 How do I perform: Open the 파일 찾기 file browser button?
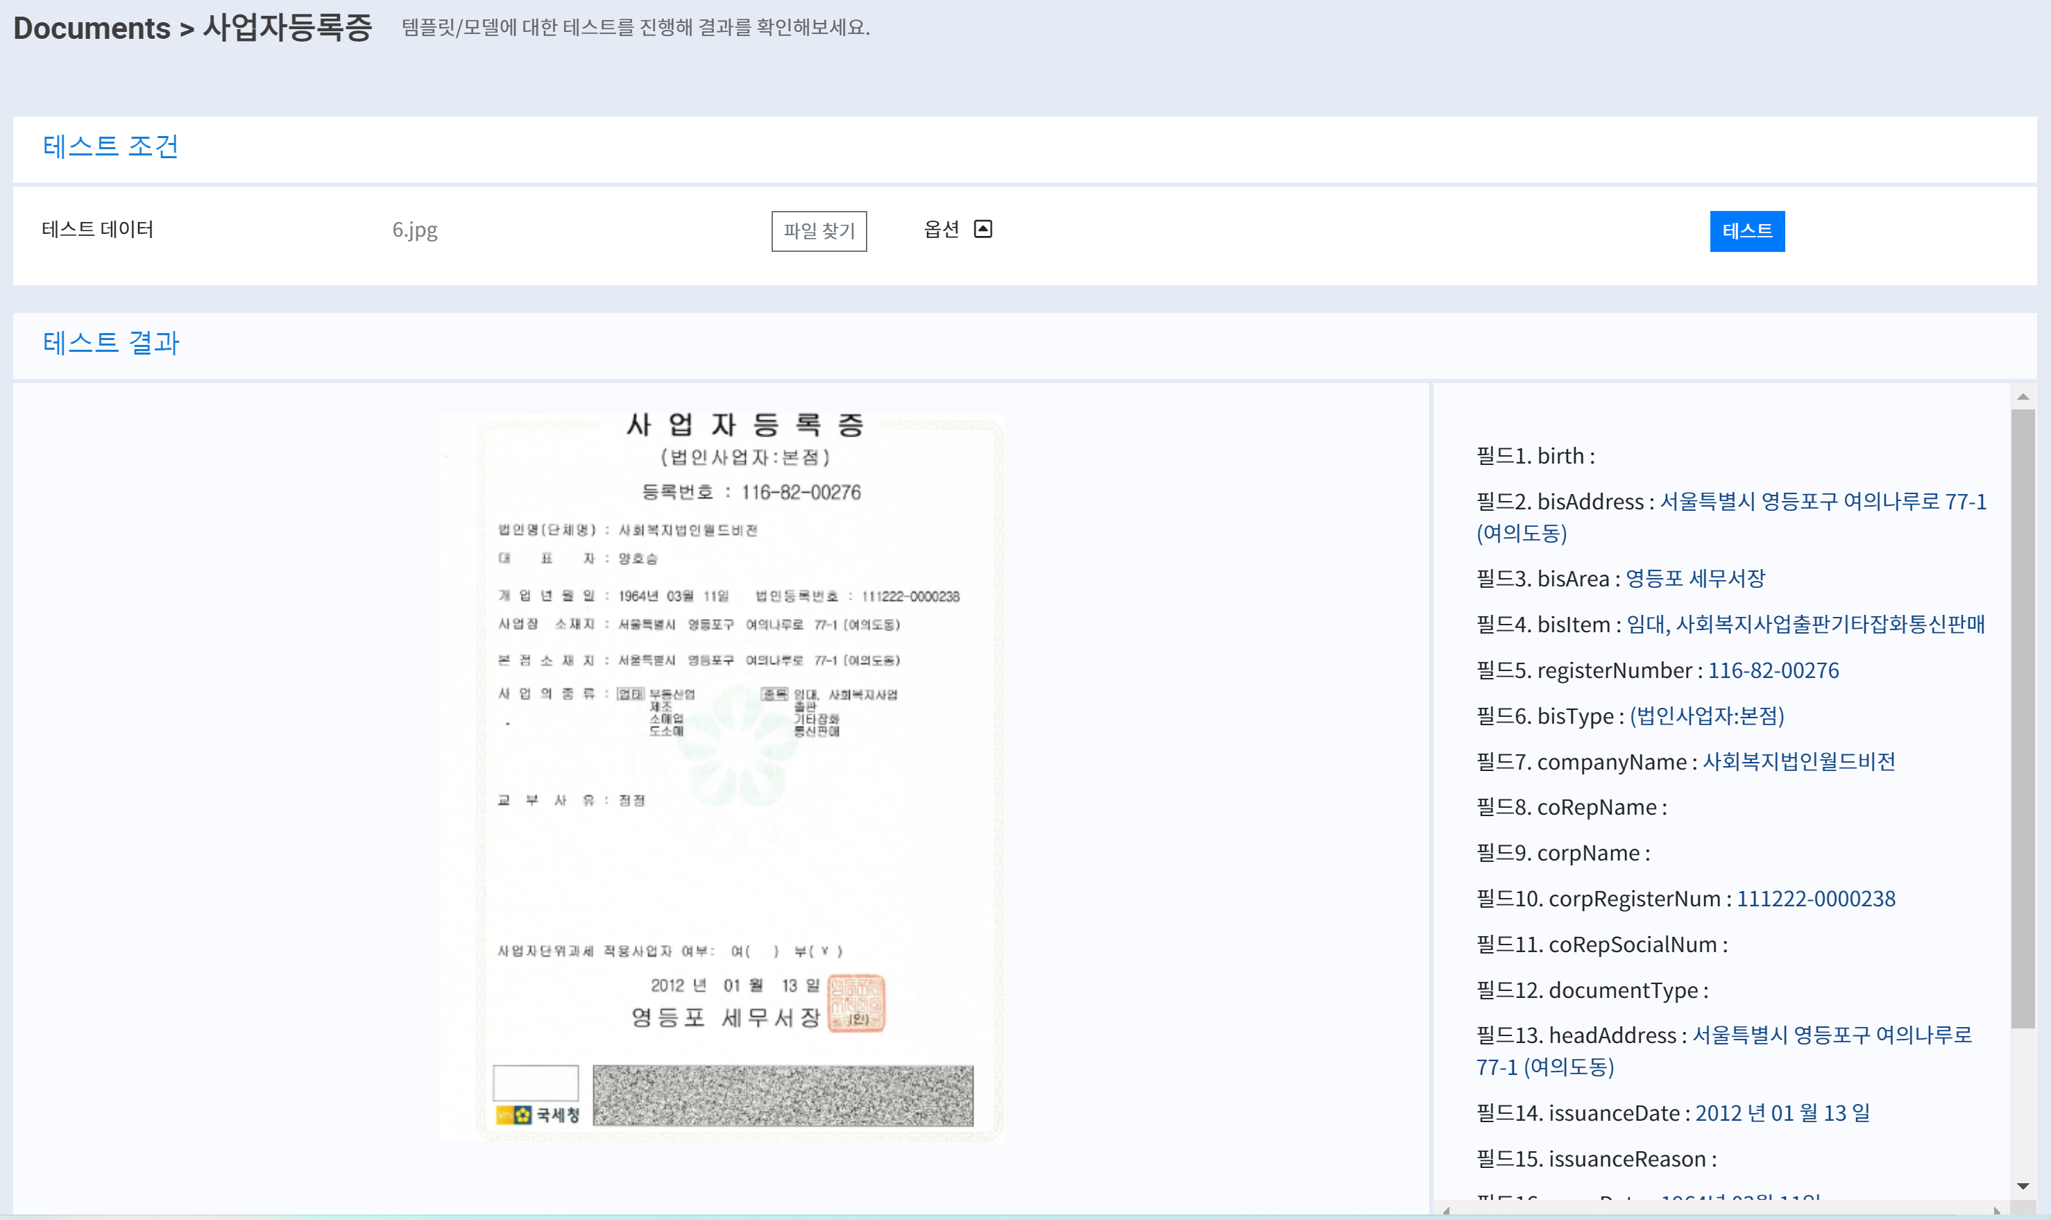tap(819, 231)
